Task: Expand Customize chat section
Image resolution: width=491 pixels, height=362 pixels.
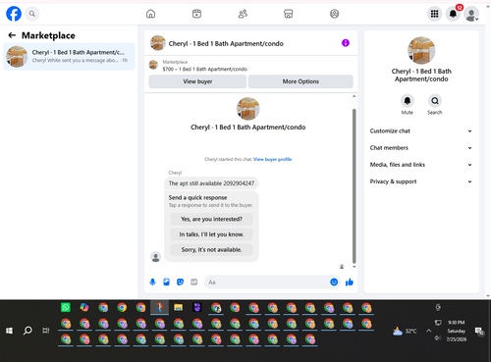Action: 421,130
